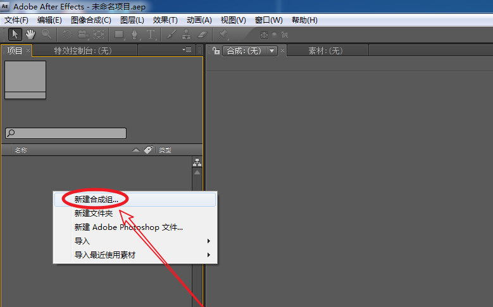Close the 项目 panel tab
The height and width of the screenshot is (307, 493).
click(x=28, y=50)
